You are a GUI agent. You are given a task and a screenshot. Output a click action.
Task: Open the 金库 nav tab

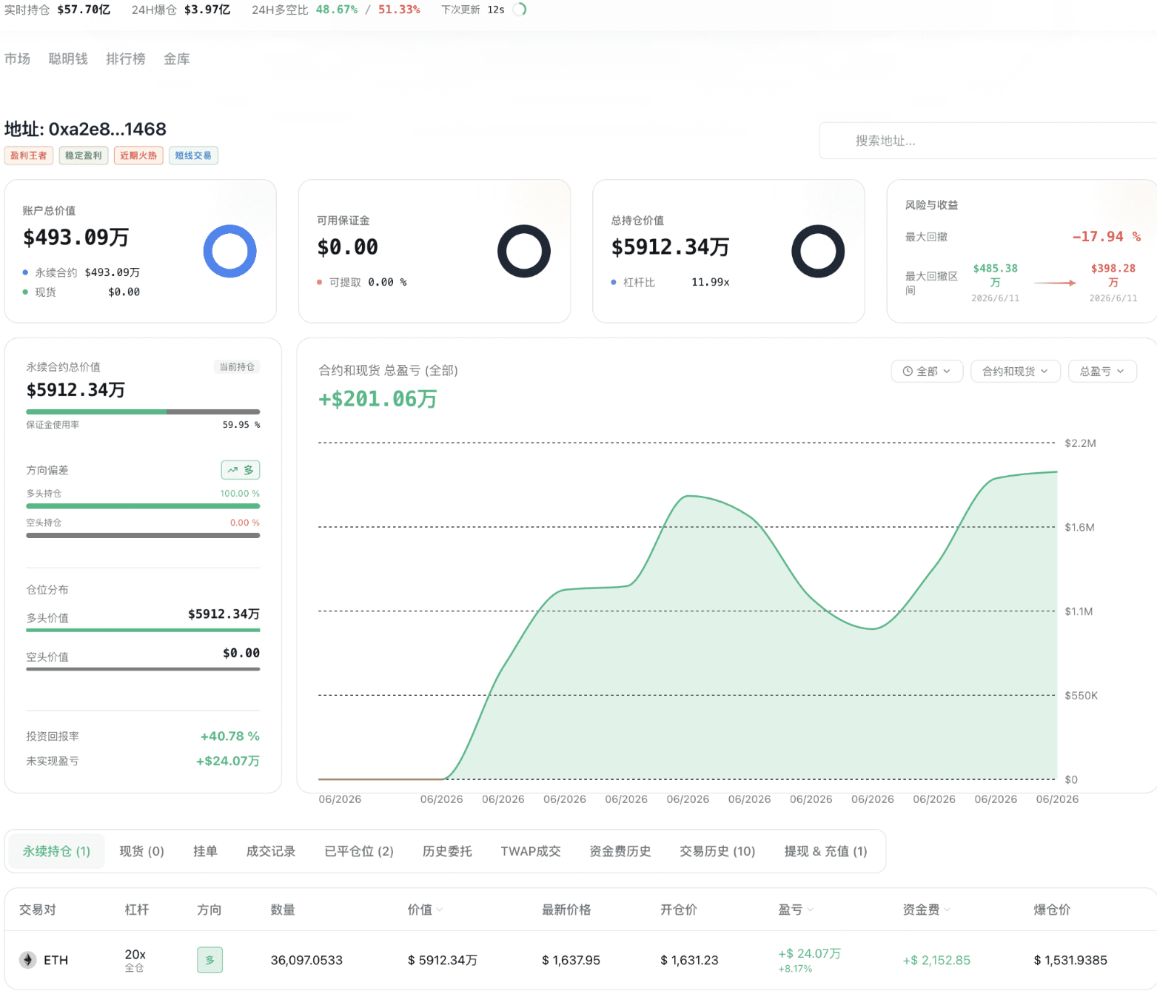coord(177,58)
